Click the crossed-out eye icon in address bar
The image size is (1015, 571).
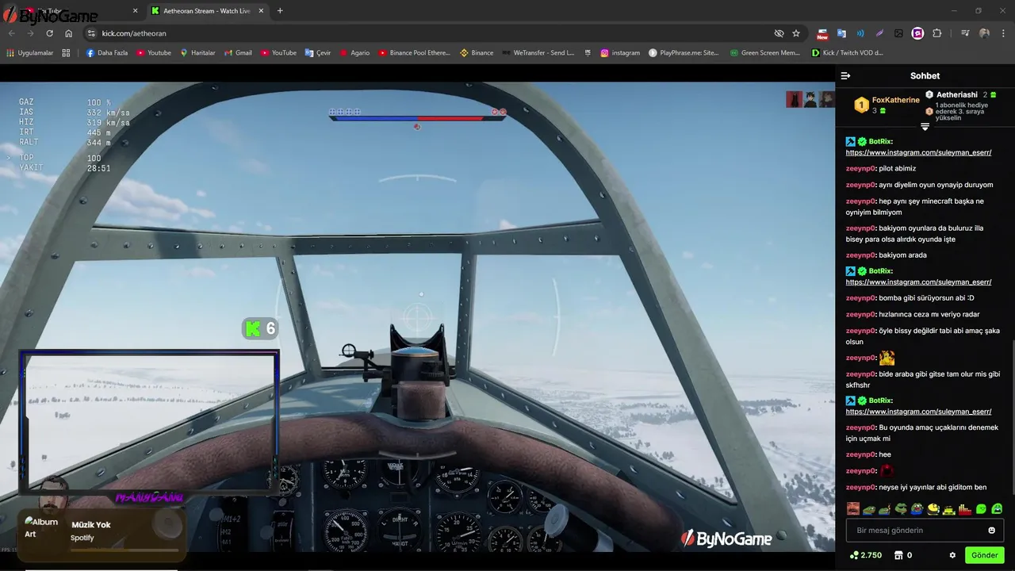(x=779, y=33)
